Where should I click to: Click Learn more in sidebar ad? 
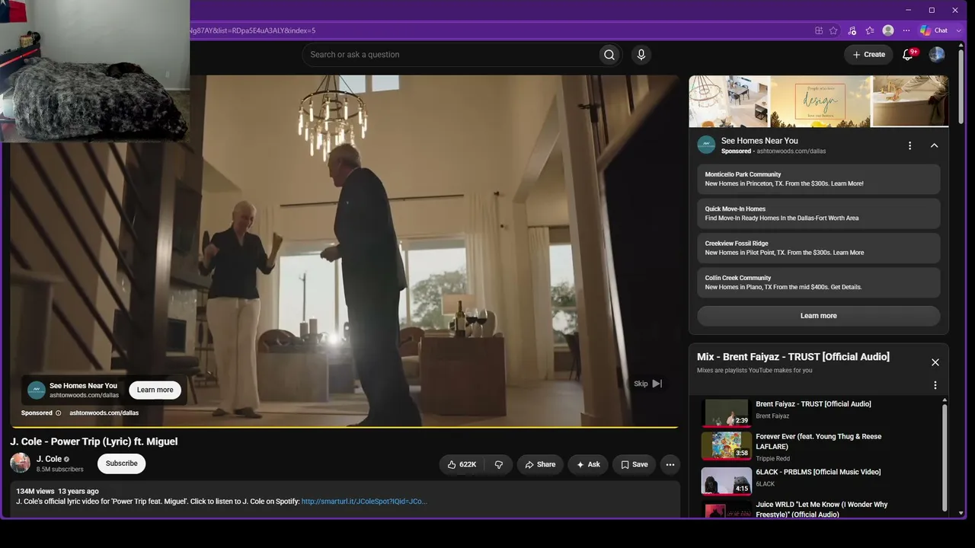(819, 316)
